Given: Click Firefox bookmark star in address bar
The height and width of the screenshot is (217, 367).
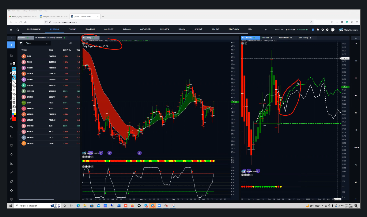Looking at the screenshot, I should [x=311, y=22].
